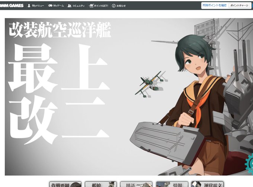Click the 所持ポイントを確認 link
This screenshot has height=187, width=253.
(214, 6)
